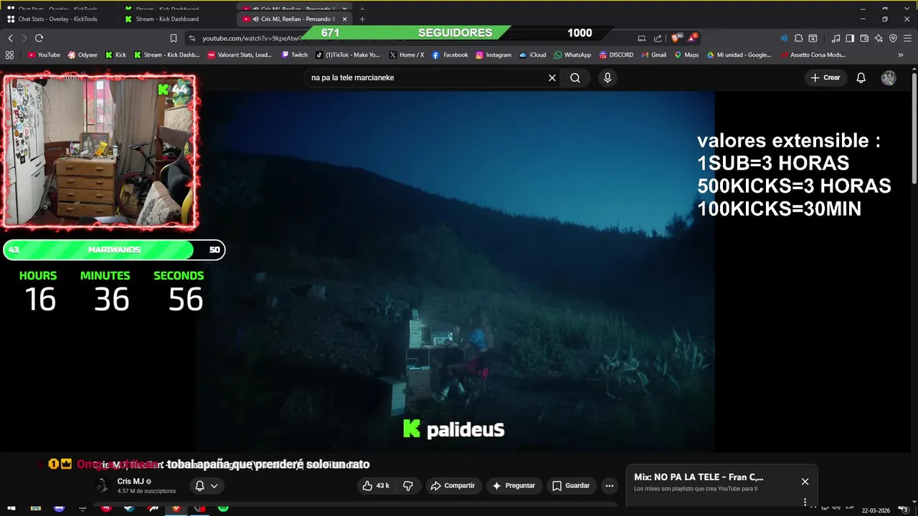This screenshot has height=516, width=918.
Task: Open the Mi unidad - Google Drive bookmark
Action: [739, 54]
